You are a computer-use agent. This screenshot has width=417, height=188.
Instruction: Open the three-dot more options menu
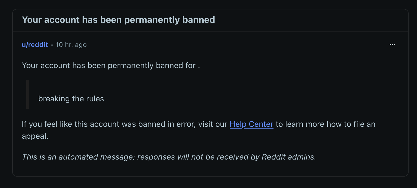pos(392,45)
